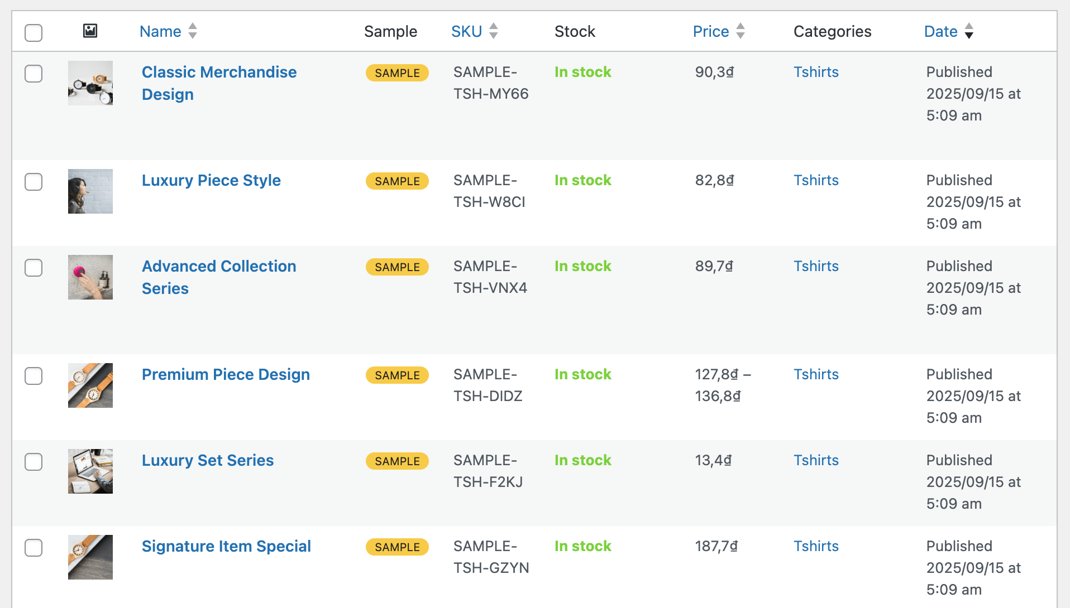
Task: Sort products by Price column
Action: click(x=710, y=31)
